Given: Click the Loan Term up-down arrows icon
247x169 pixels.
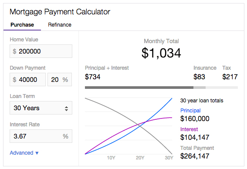Looking at the screenshot, I should pos(67,108).
